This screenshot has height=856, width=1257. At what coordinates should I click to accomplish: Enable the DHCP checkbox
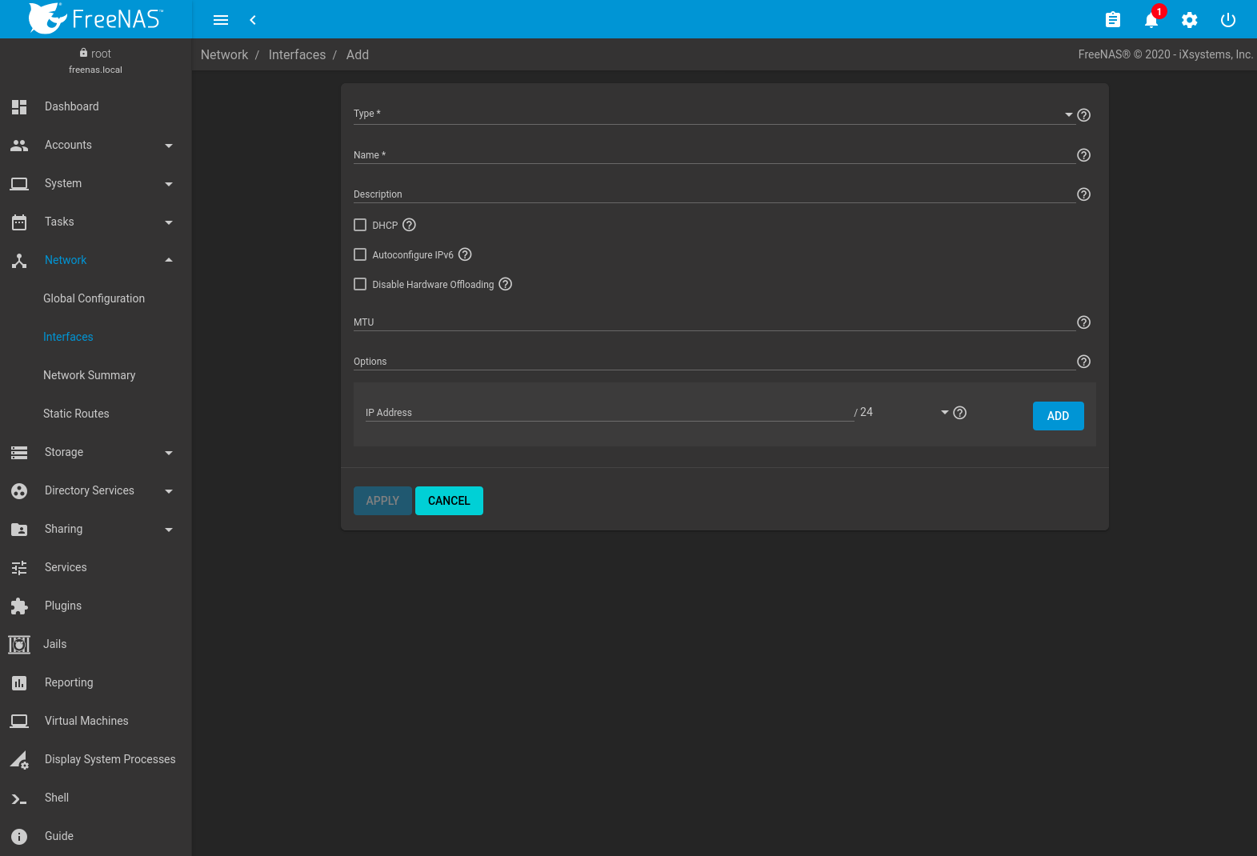360,225
